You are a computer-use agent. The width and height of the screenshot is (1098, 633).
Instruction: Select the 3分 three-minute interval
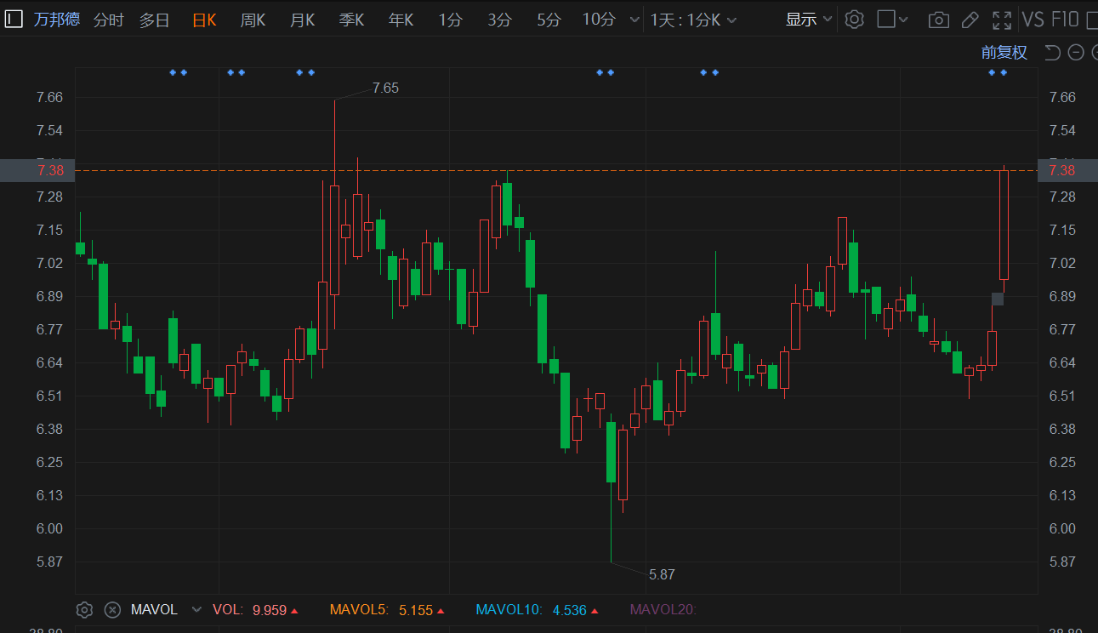[x=500, y=20]
